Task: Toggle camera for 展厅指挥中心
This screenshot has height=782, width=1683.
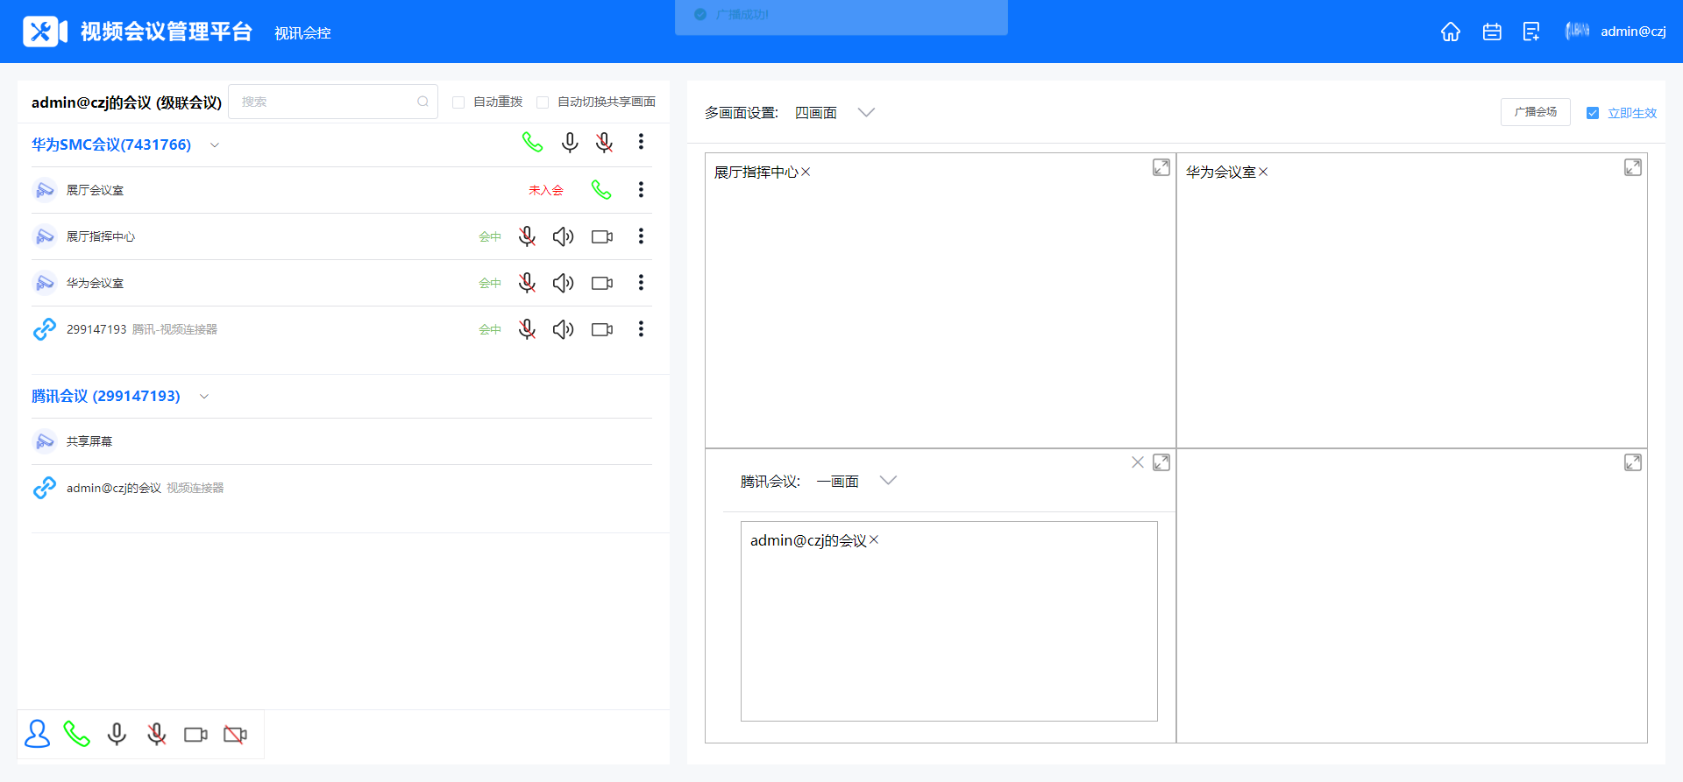Action: [602, 236]
